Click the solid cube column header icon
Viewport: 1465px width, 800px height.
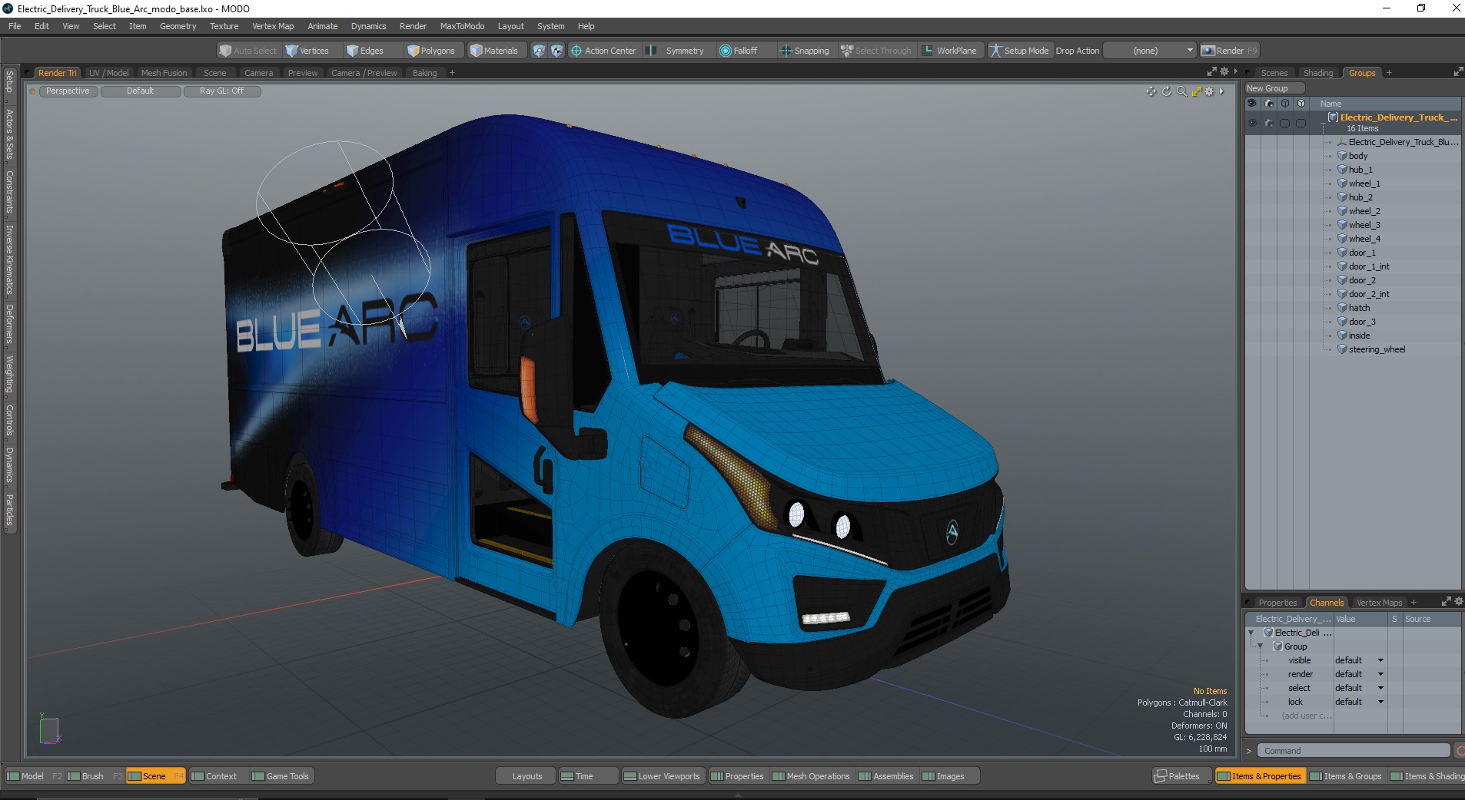[1301, 104]
